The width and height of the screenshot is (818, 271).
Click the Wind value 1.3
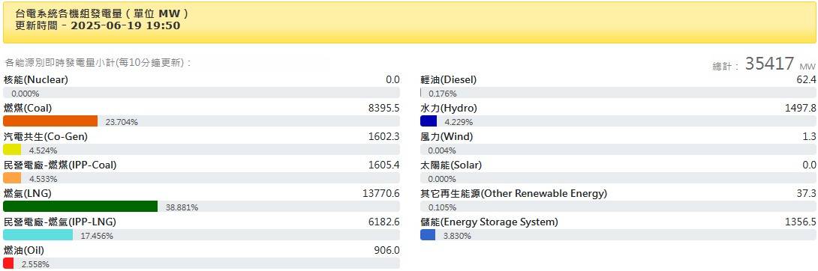tap(810, 137)
